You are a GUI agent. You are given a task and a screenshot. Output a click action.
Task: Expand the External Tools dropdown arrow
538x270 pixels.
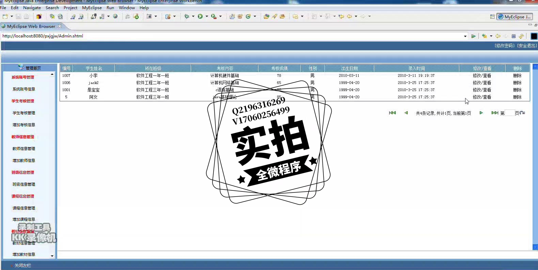[220, 16]
